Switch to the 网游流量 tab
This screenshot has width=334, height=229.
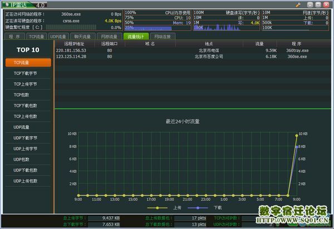tap(109, 37)
